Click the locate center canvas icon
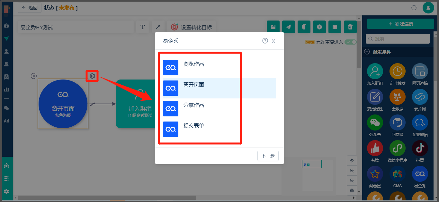The height and width of the screenshot is (202, 439). point(352,161)
